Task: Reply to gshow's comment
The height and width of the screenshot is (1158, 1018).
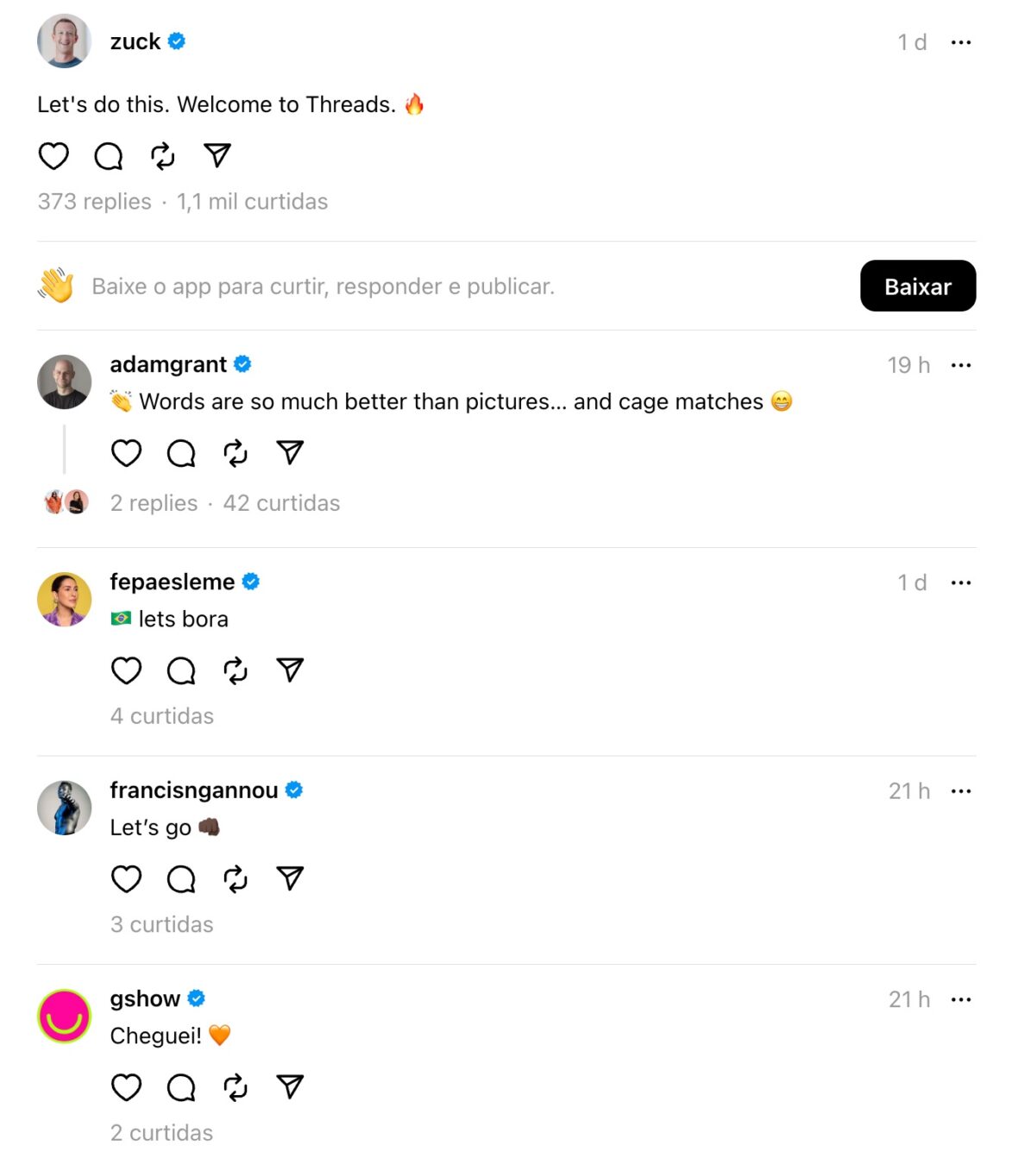Action: (x=180, y=1087)
